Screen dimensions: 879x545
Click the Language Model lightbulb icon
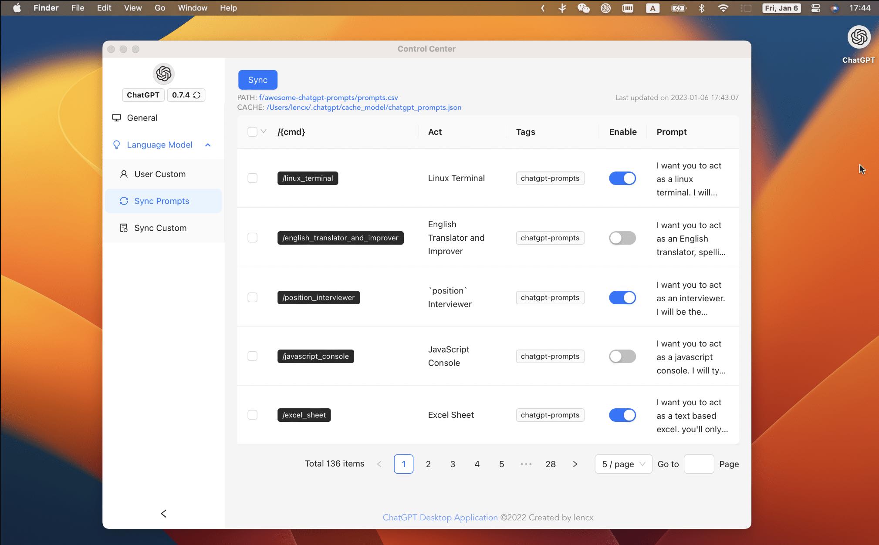point(116,145)
